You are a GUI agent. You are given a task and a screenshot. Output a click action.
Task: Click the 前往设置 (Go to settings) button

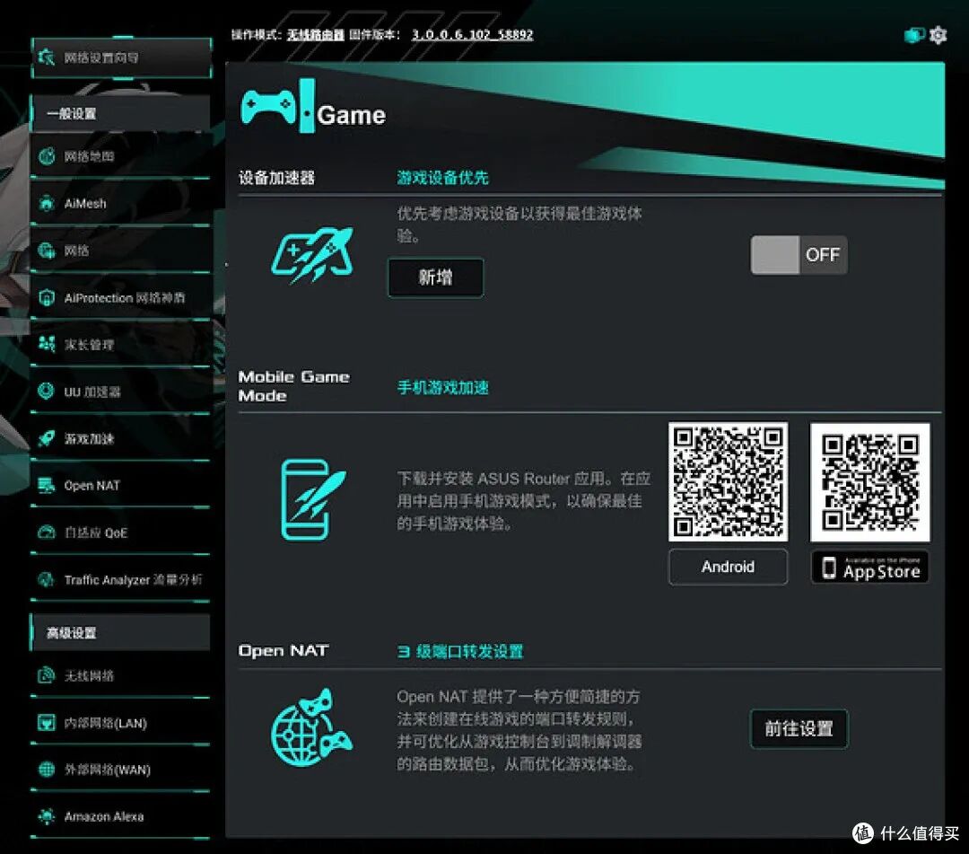(799, 728)
